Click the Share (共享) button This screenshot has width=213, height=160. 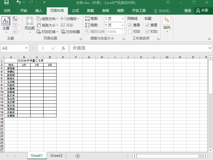coord(202,10)
